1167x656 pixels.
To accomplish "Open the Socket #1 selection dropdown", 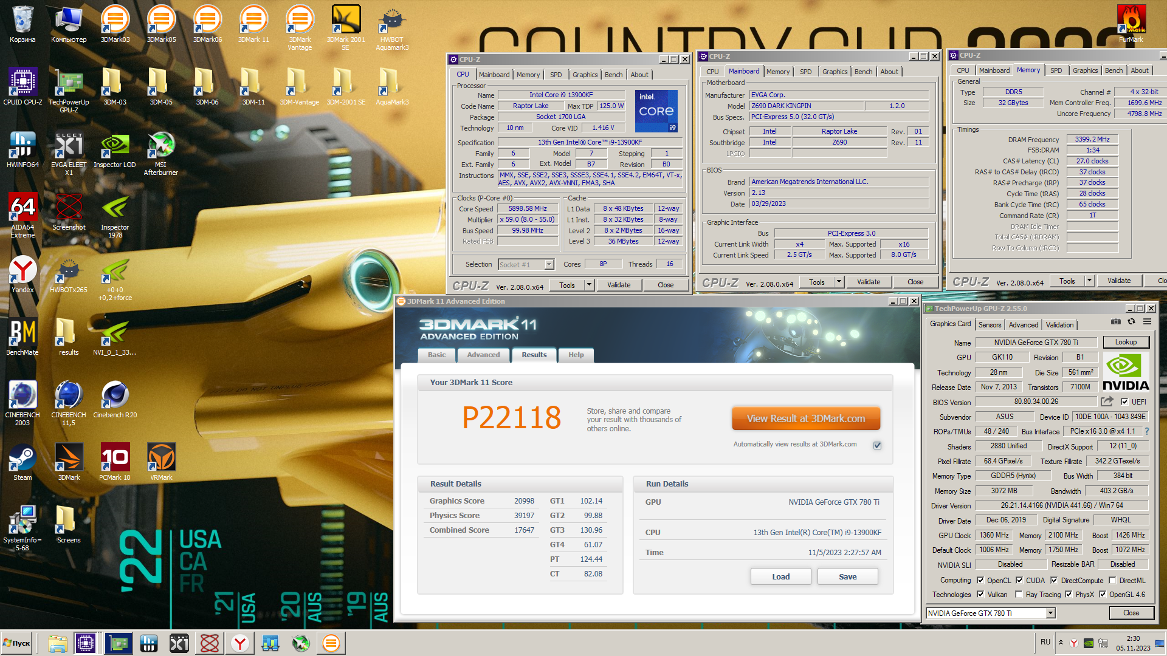I will point(549,264).
